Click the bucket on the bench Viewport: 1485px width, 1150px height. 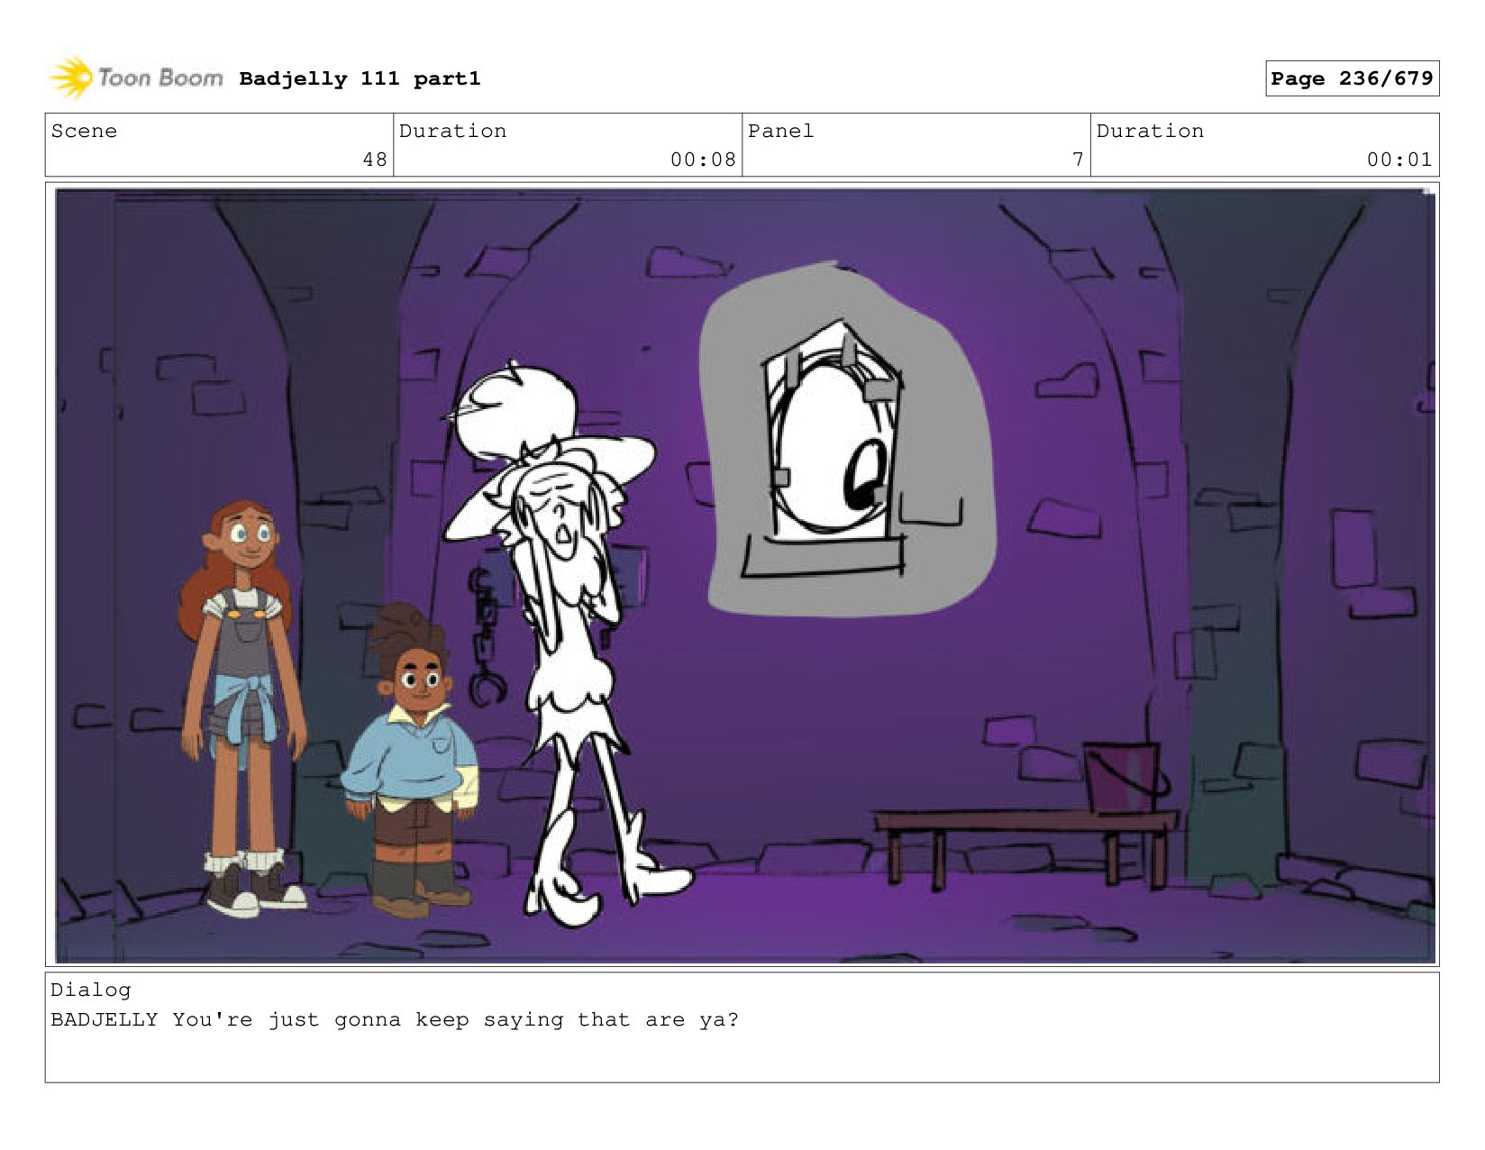[x=1125, y=777]
